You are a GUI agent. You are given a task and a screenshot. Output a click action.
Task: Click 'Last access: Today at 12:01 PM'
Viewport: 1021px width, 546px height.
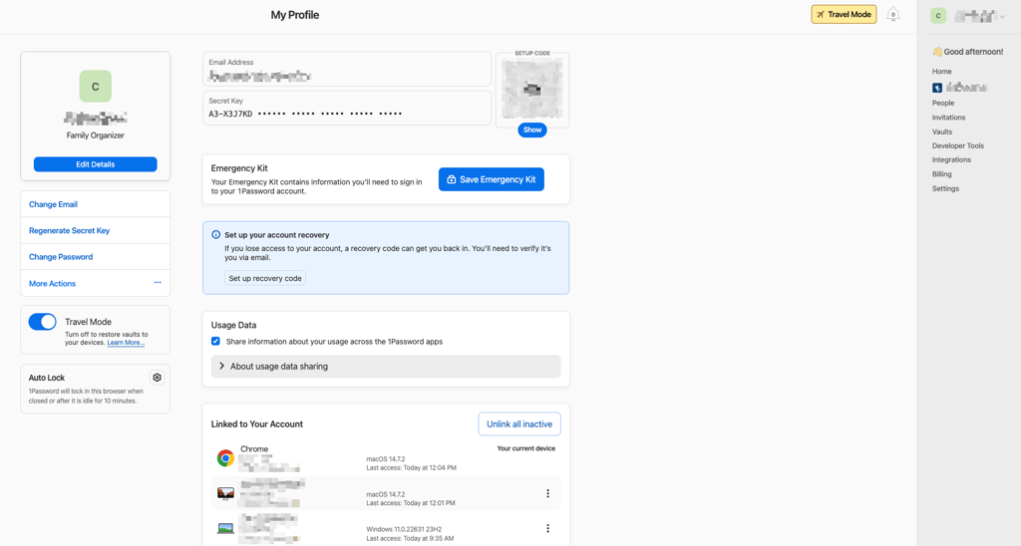(x=410, y=503)
